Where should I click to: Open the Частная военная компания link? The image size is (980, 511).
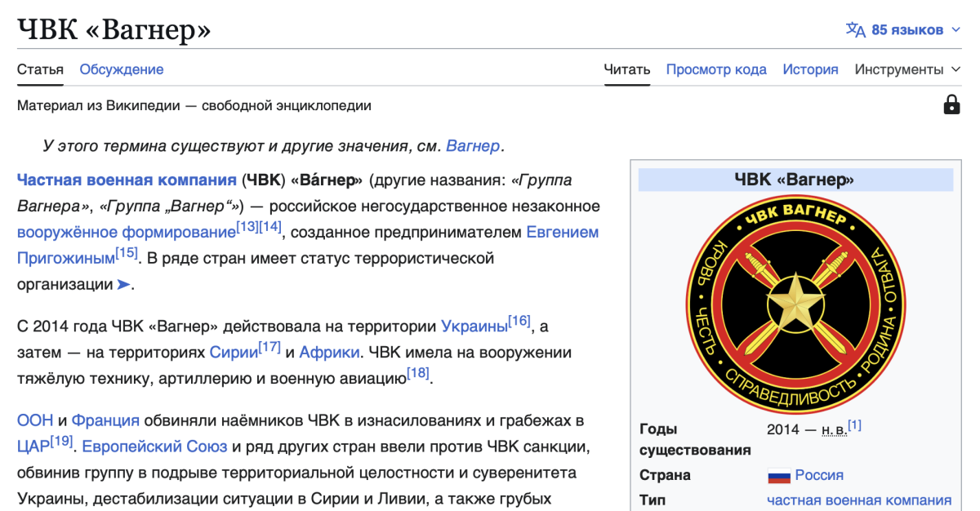(x=127, y=180)
